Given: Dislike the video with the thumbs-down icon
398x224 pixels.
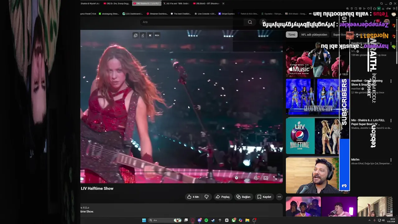Looking at the screenshot, I should (206, 197).
